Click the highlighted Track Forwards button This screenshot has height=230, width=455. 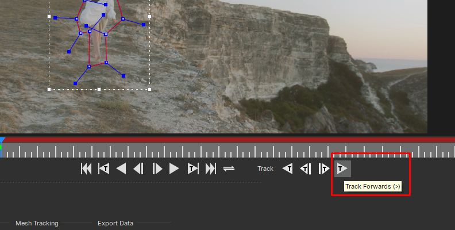(x=342, y=168)
